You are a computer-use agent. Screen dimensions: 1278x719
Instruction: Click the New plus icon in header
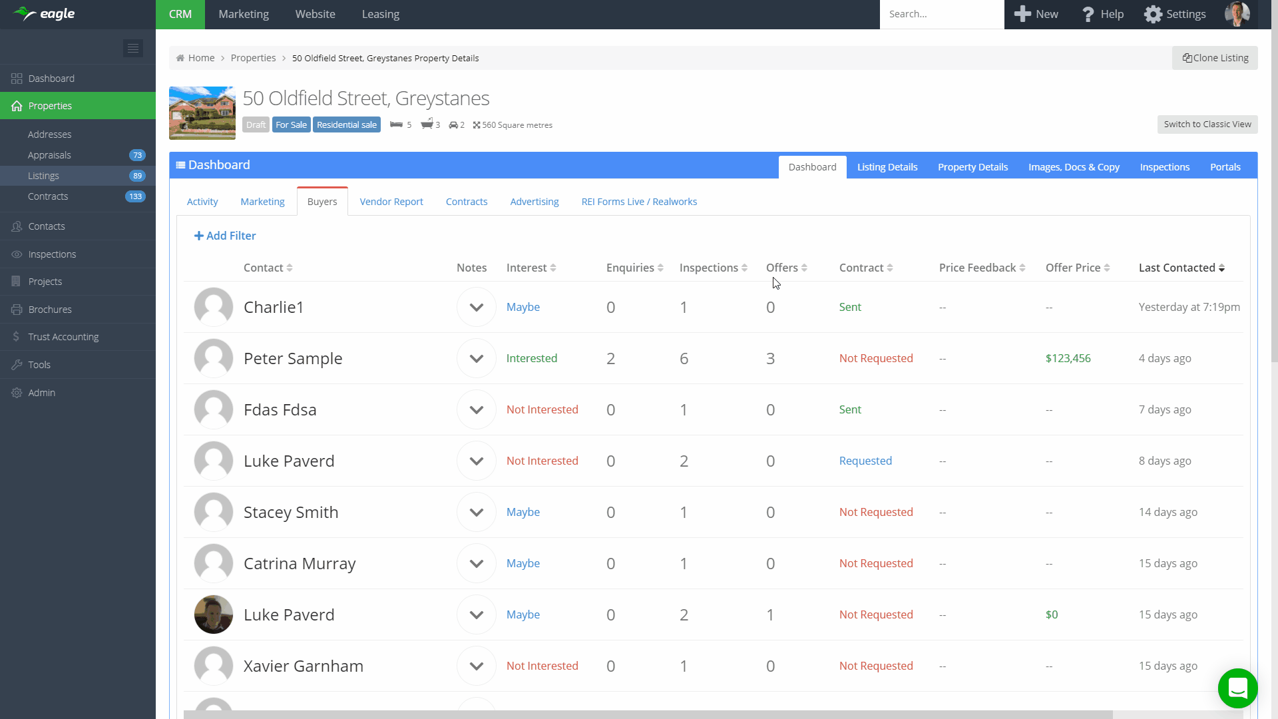(x=1022, y=14)
